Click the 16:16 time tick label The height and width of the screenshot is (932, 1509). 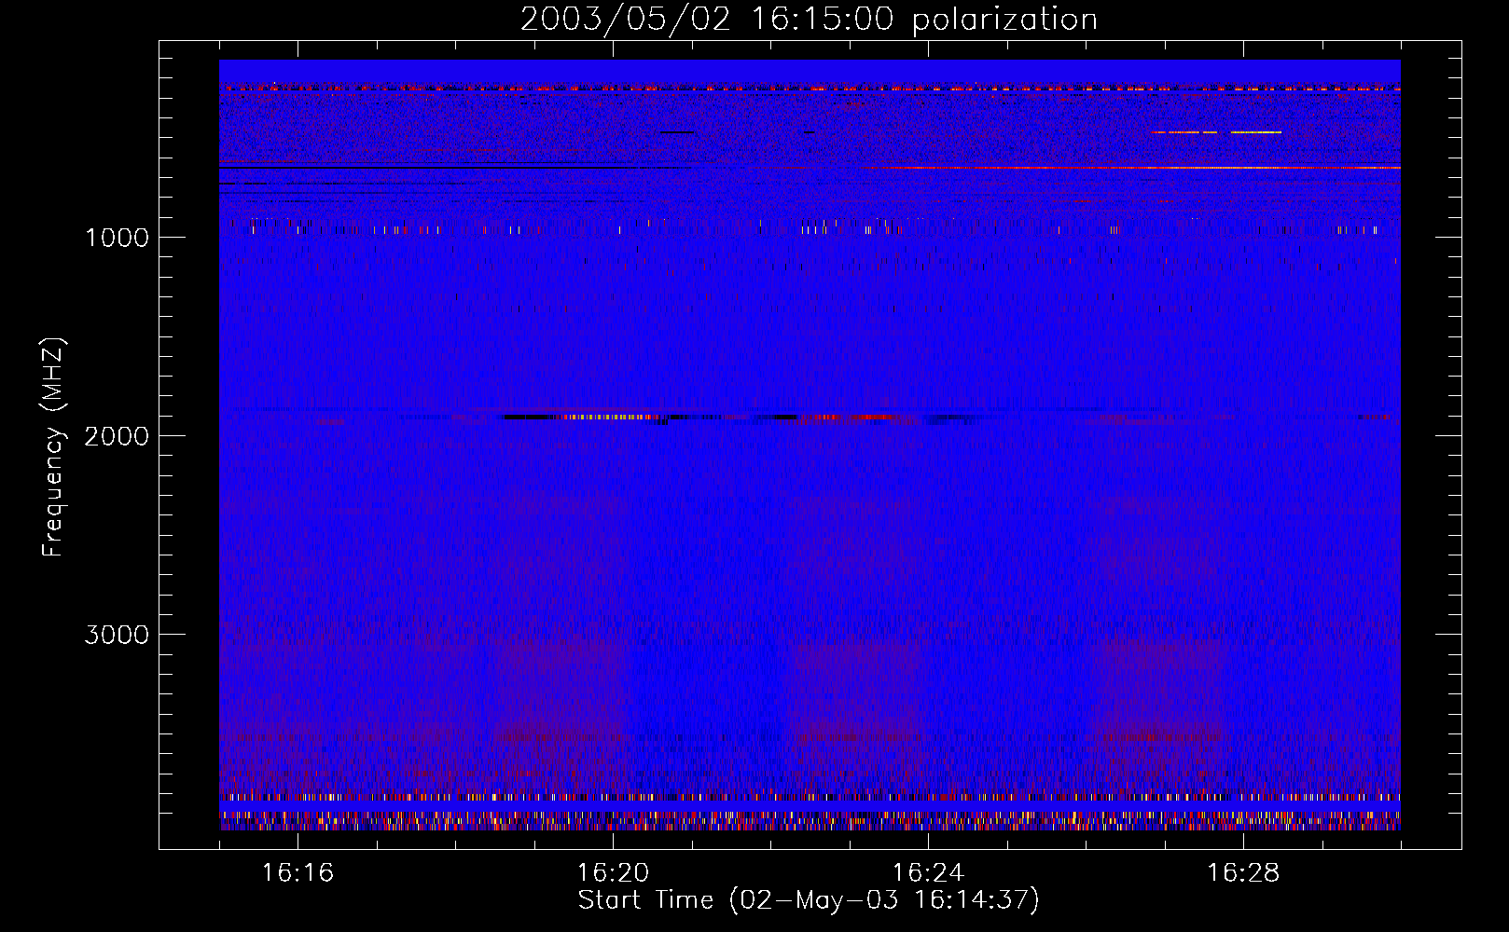pos(298,873)
